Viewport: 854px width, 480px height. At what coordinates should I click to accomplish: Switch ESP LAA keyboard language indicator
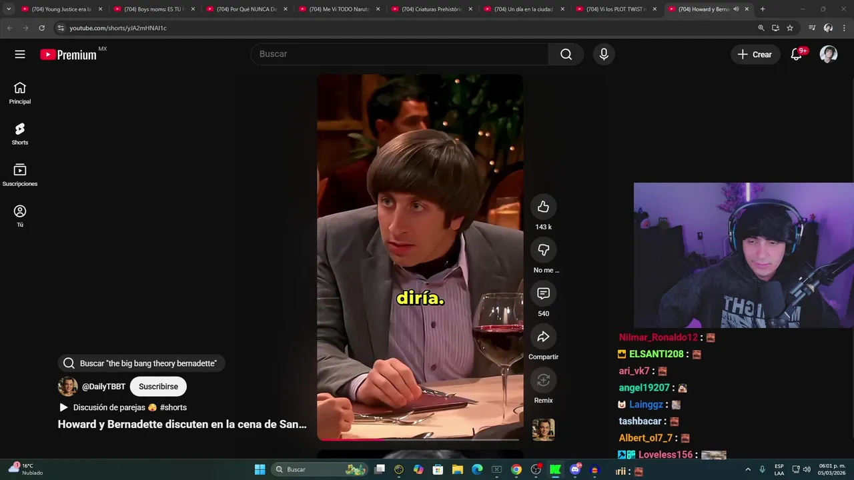click(x=779, y=469)
